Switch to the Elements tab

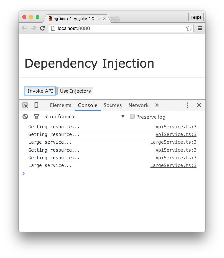[61, 105]
